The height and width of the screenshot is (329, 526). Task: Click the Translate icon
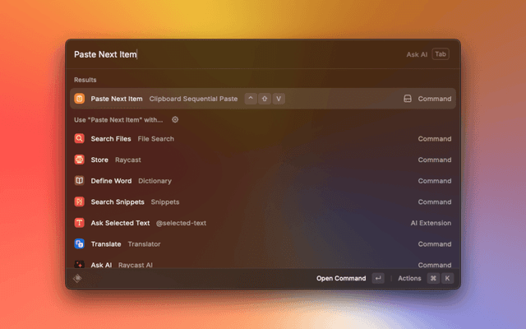(x=80, y=243)
